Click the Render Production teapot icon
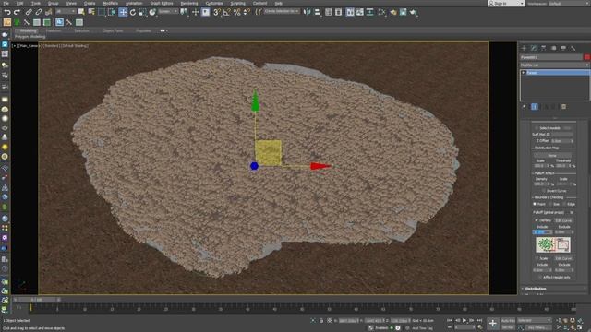This screenshot has height=332, width=591. (413, 12)
